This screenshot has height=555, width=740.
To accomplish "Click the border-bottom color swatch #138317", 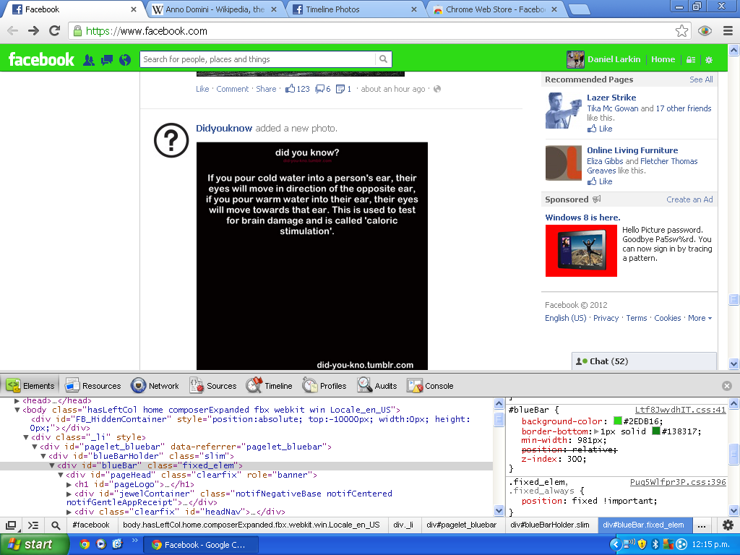I will pos(655,431).
